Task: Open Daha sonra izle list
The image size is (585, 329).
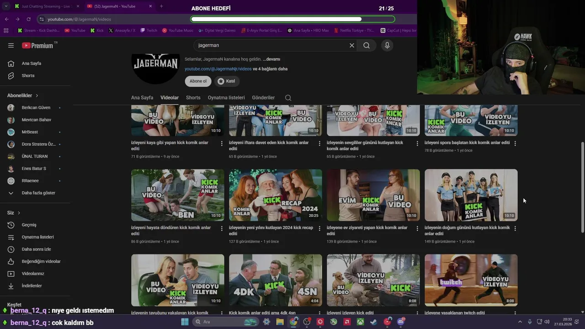Action: click(37, 249)
